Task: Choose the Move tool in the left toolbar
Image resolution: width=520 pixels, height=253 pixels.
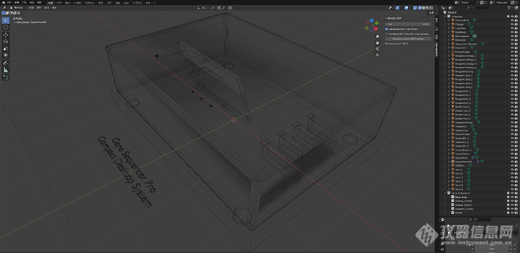Action: pos(6,35)
